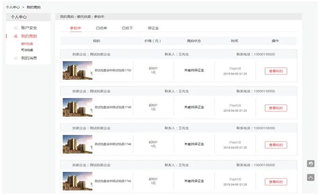Open the building thumbnail for item 1743
Image resolution: width=320 pixels, height=195 pixels.
click(78, 181)
